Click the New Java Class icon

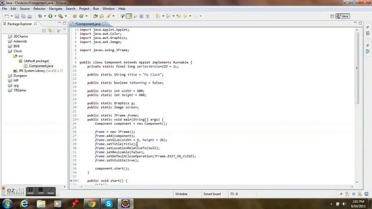tap(81, 16)
